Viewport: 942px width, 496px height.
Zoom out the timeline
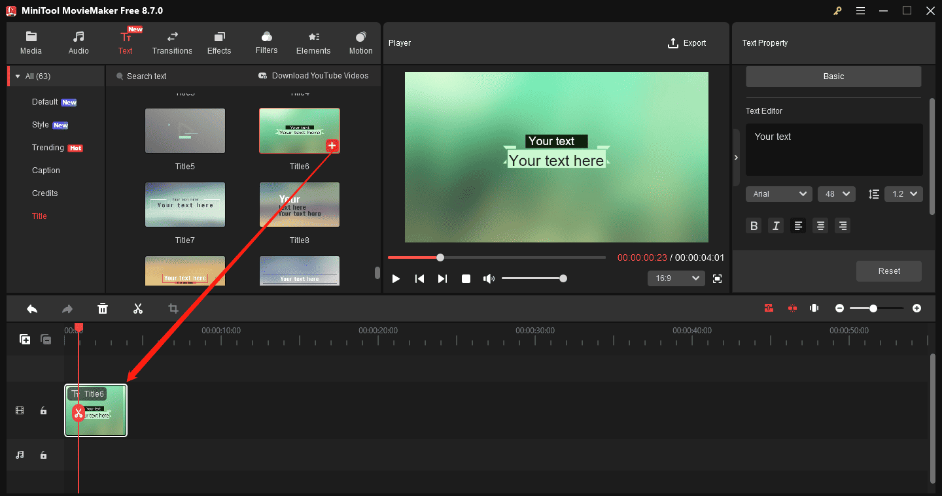tap(839, 308)
